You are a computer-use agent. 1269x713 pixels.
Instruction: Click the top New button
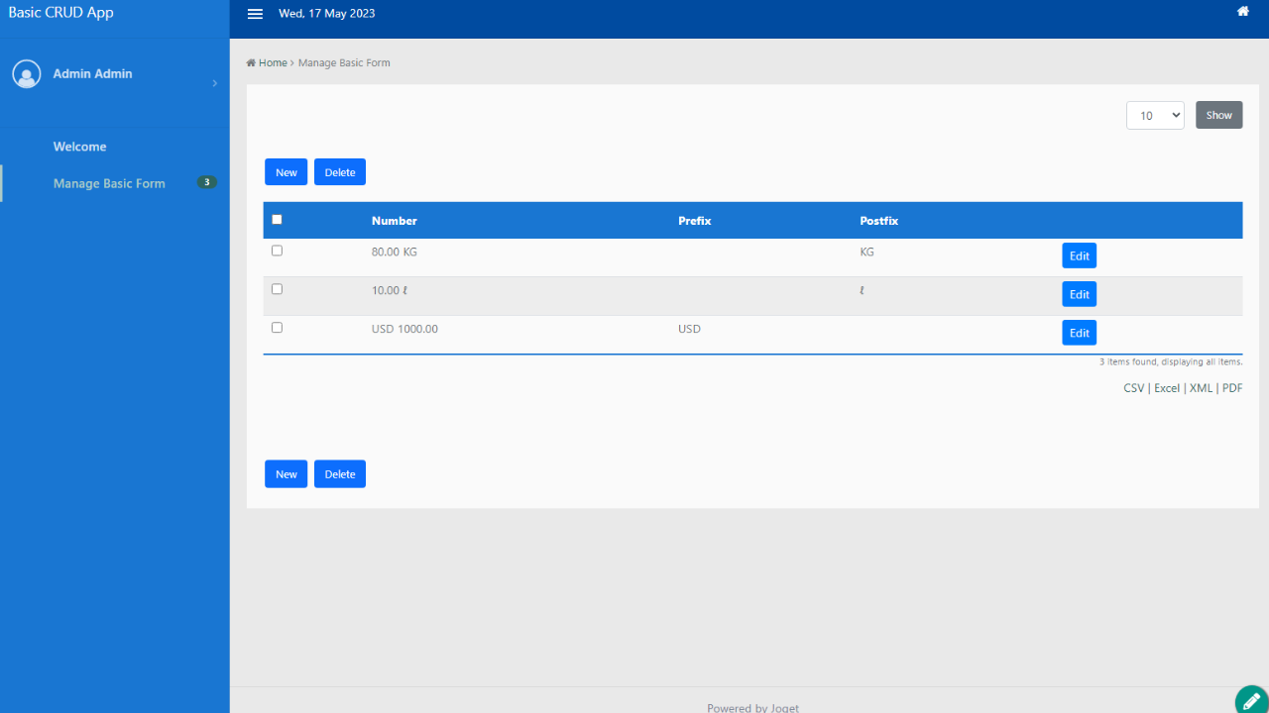click(286, 172)
